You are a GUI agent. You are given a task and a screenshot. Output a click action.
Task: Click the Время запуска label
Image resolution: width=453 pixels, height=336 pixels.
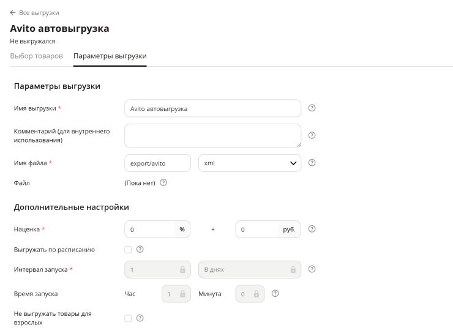(36, 294)
